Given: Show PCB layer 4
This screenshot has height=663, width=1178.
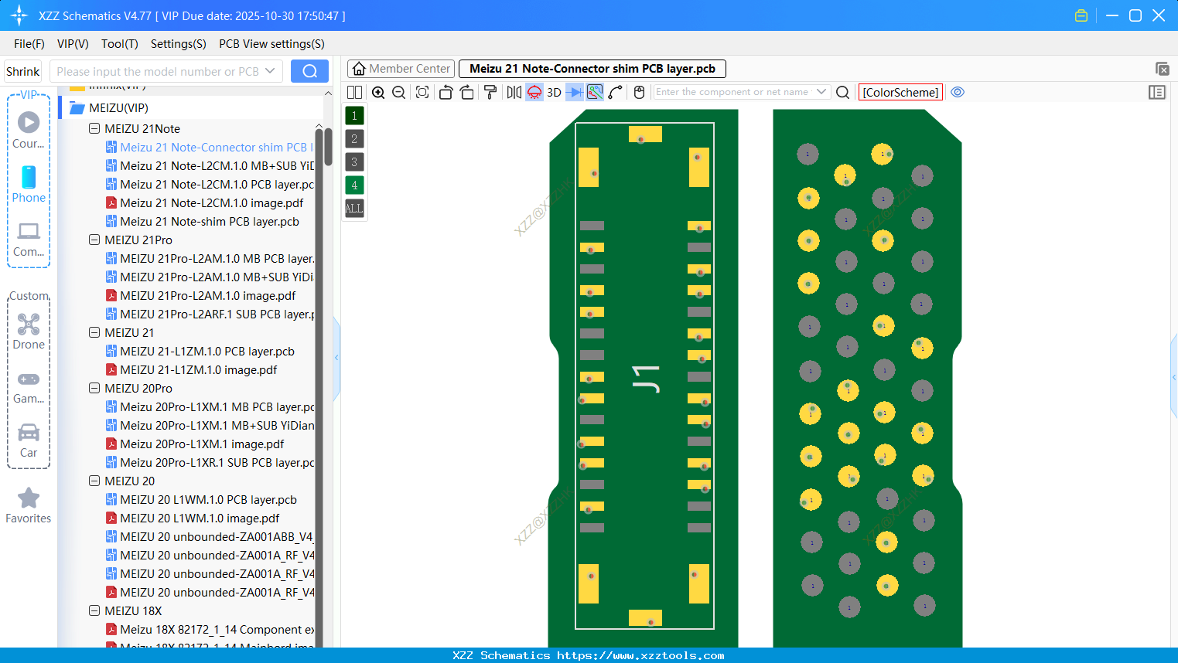Looking at the screenshot, I should tap(354, 185).
